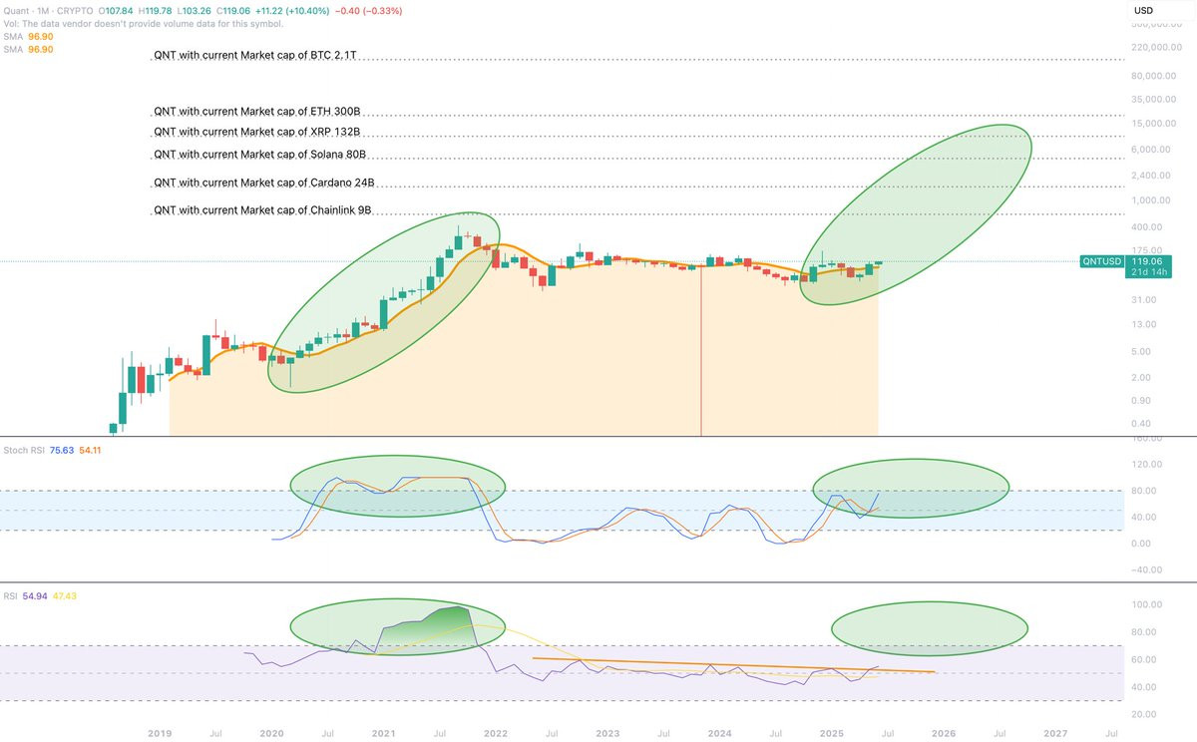Click the 2022 label on the time axis
The width and height of the screenshot is (1197, 742).
point(496,733)
